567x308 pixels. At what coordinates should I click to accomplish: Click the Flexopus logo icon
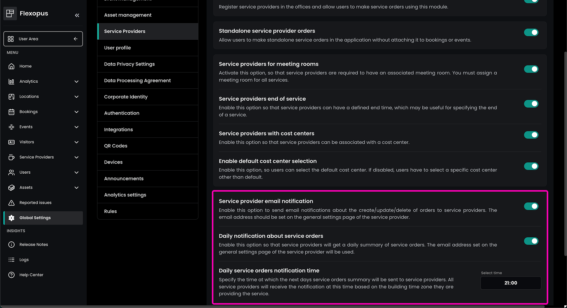pos(10,13)
